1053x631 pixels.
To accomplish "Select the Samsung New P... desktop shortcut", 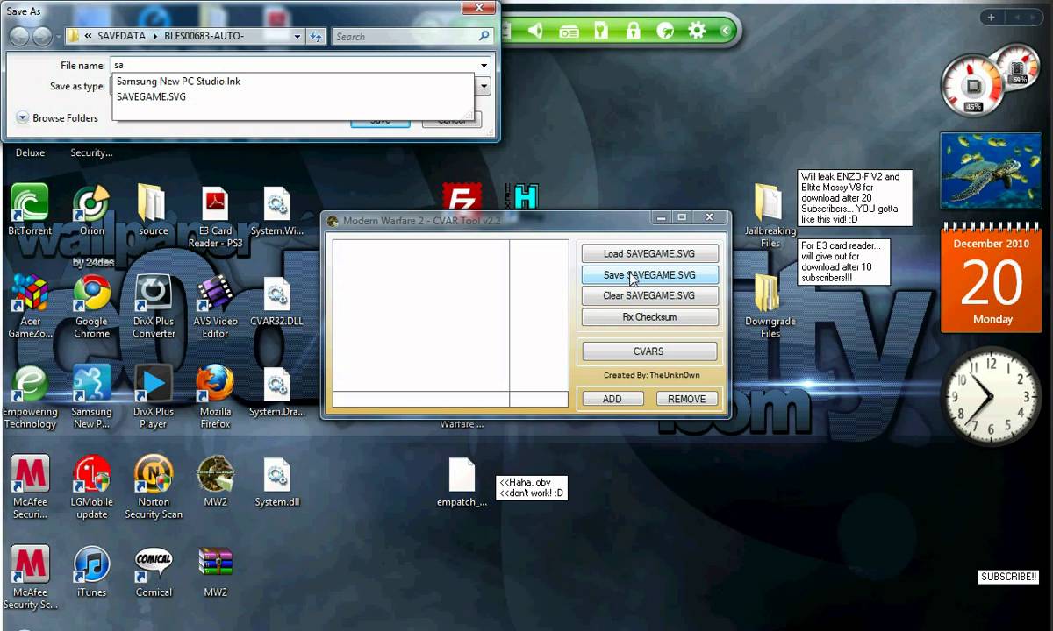I will coord(91,397).
